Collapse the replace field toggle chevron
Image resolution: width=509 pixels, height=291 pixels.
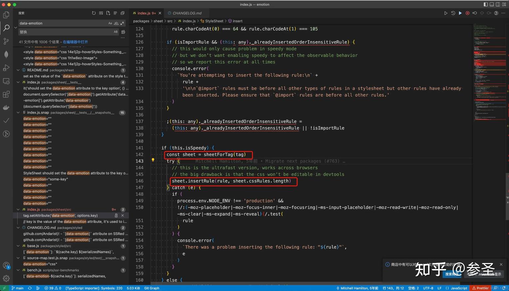(x=16, y=28)
